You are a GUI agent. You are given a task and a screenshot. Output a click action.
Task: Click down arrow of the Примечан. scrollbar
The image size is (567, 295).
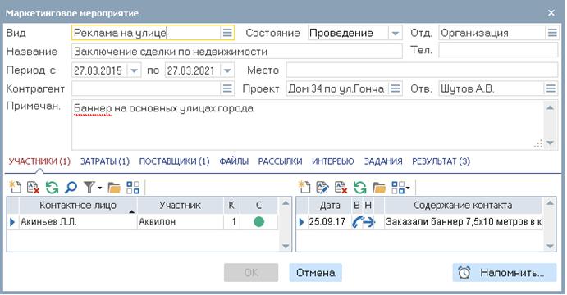pyautogui.click(x=550, y=143)
